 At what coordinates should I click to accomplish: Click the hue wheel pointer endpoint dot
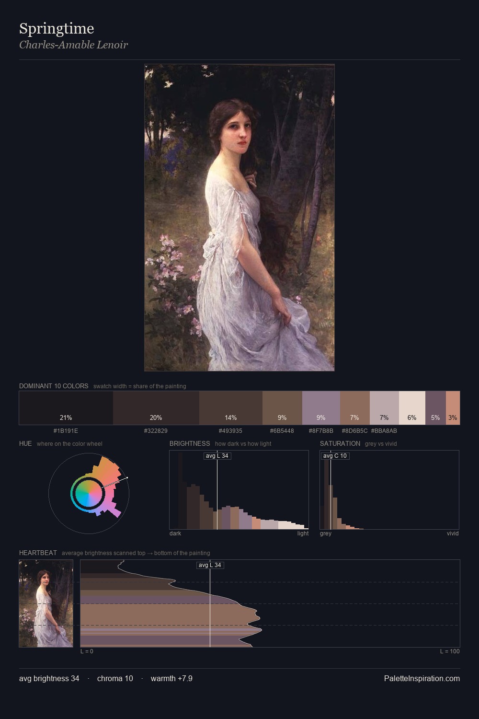point(127,477)
